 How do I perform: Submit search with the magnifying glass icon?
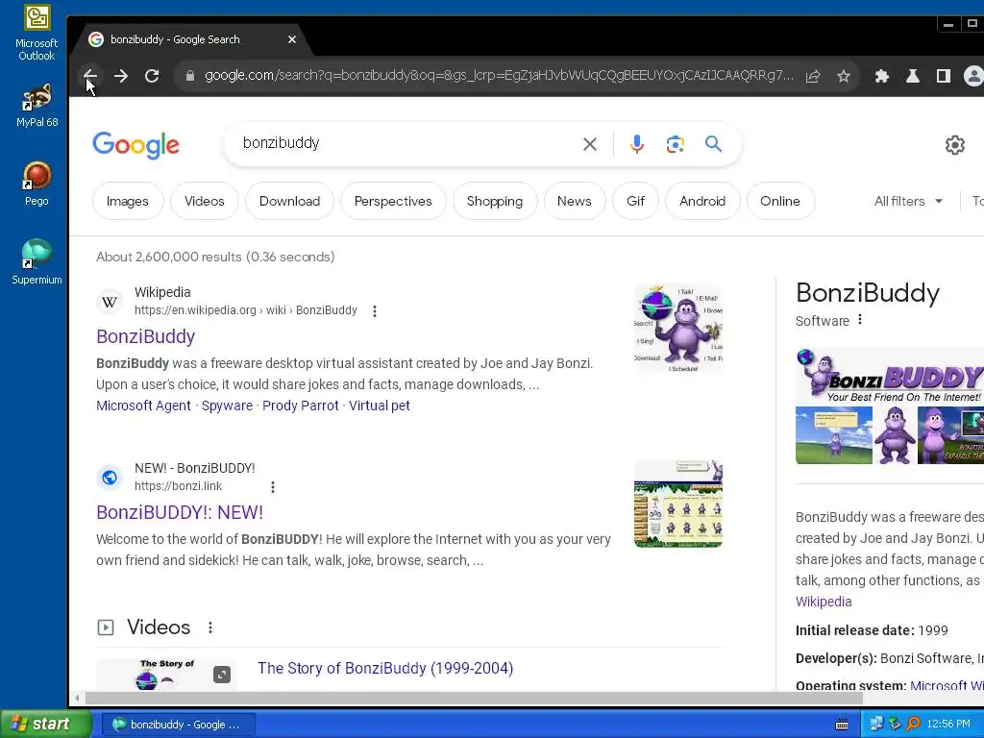pyautogui.click(x=714, y=144)
